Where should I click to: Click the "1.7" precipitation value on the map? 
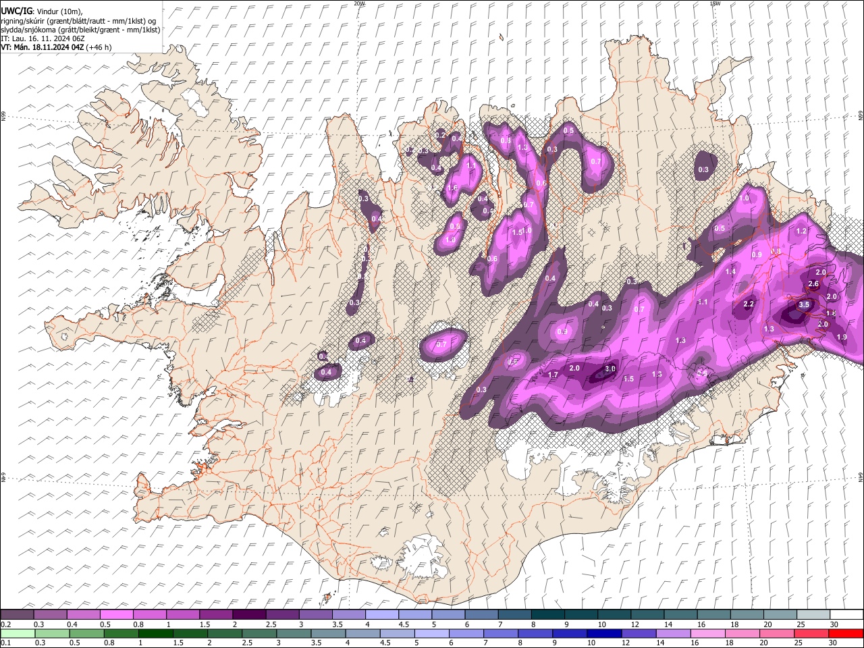tap(553, 375)
